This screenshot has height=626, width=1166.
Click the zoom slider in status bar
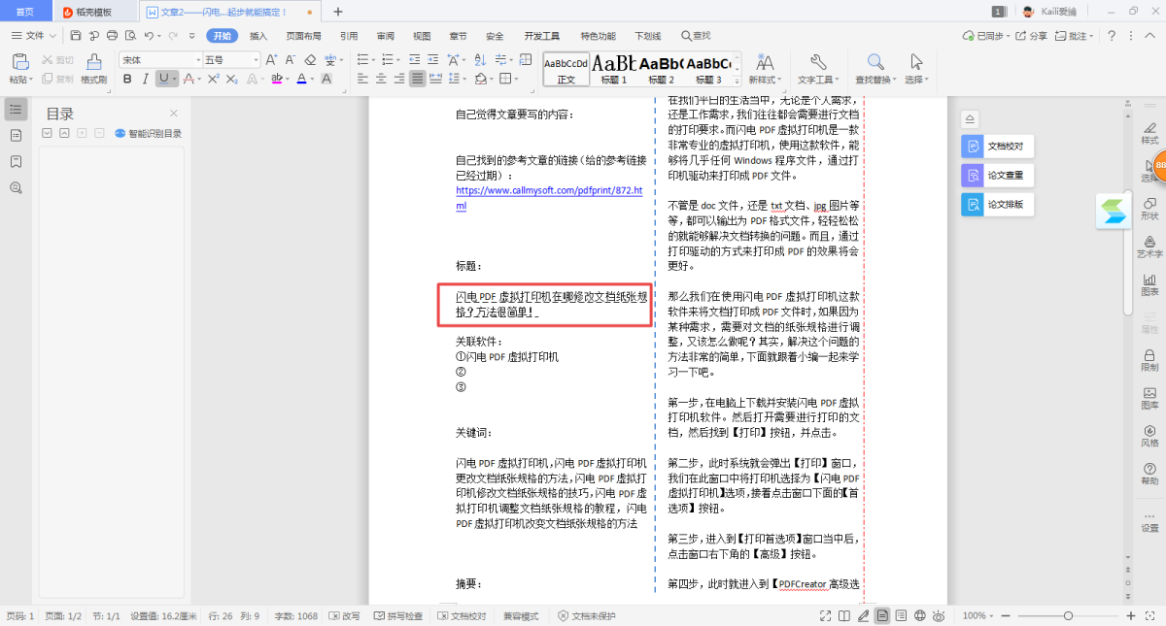click(1068, 615)
